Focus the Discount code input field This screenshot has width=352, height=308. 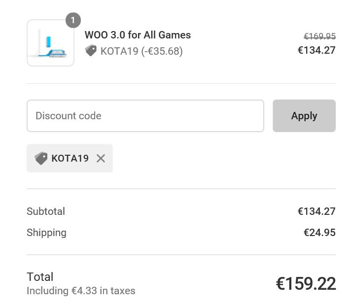click(145, 116)
